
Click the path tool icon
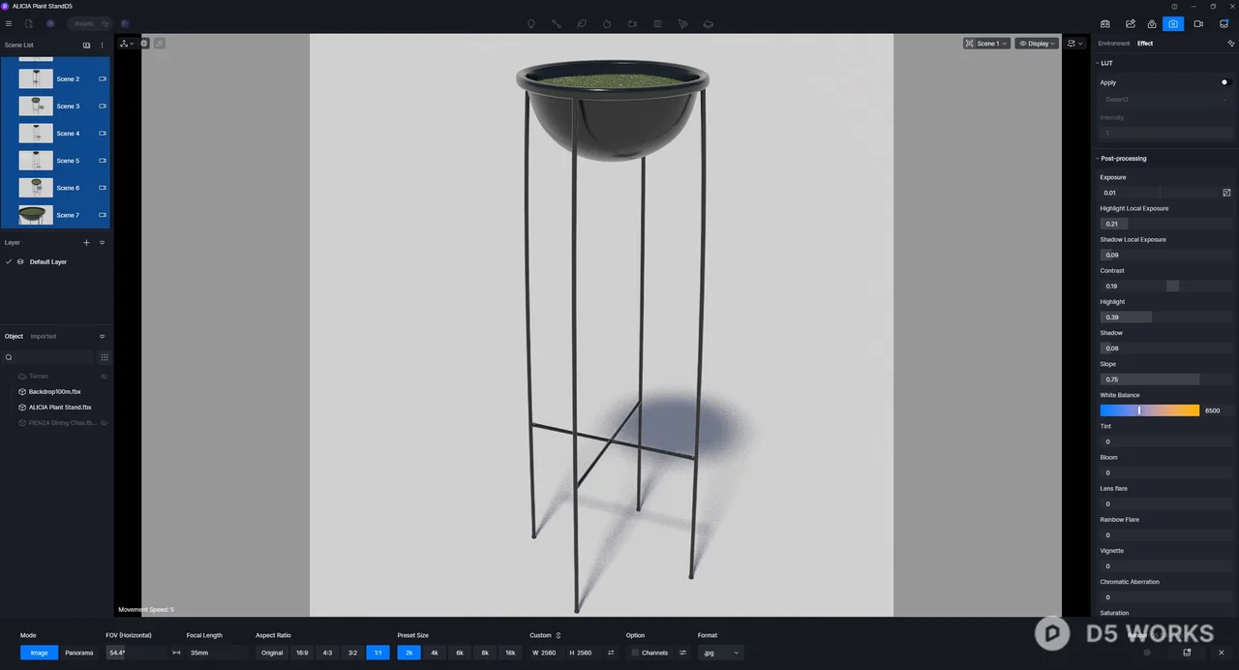coord(557,23)
